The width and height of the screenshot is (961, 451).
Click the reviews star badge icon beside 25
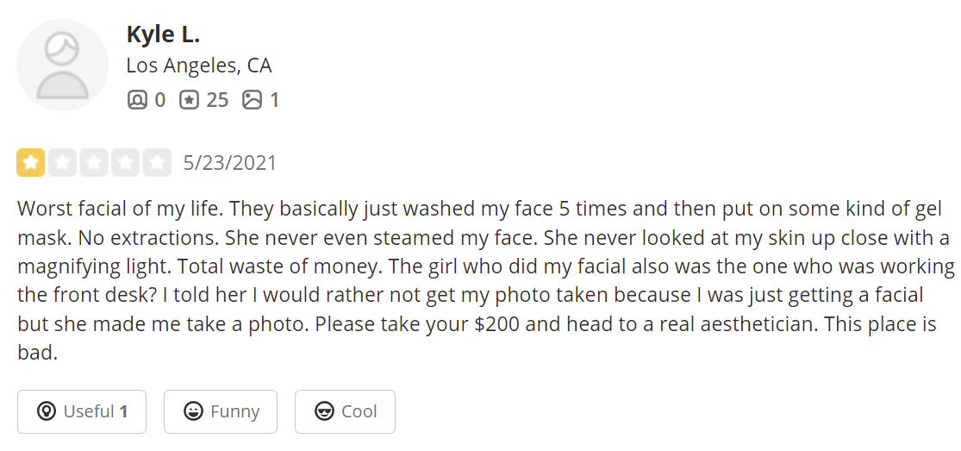[x=189, y=100]
